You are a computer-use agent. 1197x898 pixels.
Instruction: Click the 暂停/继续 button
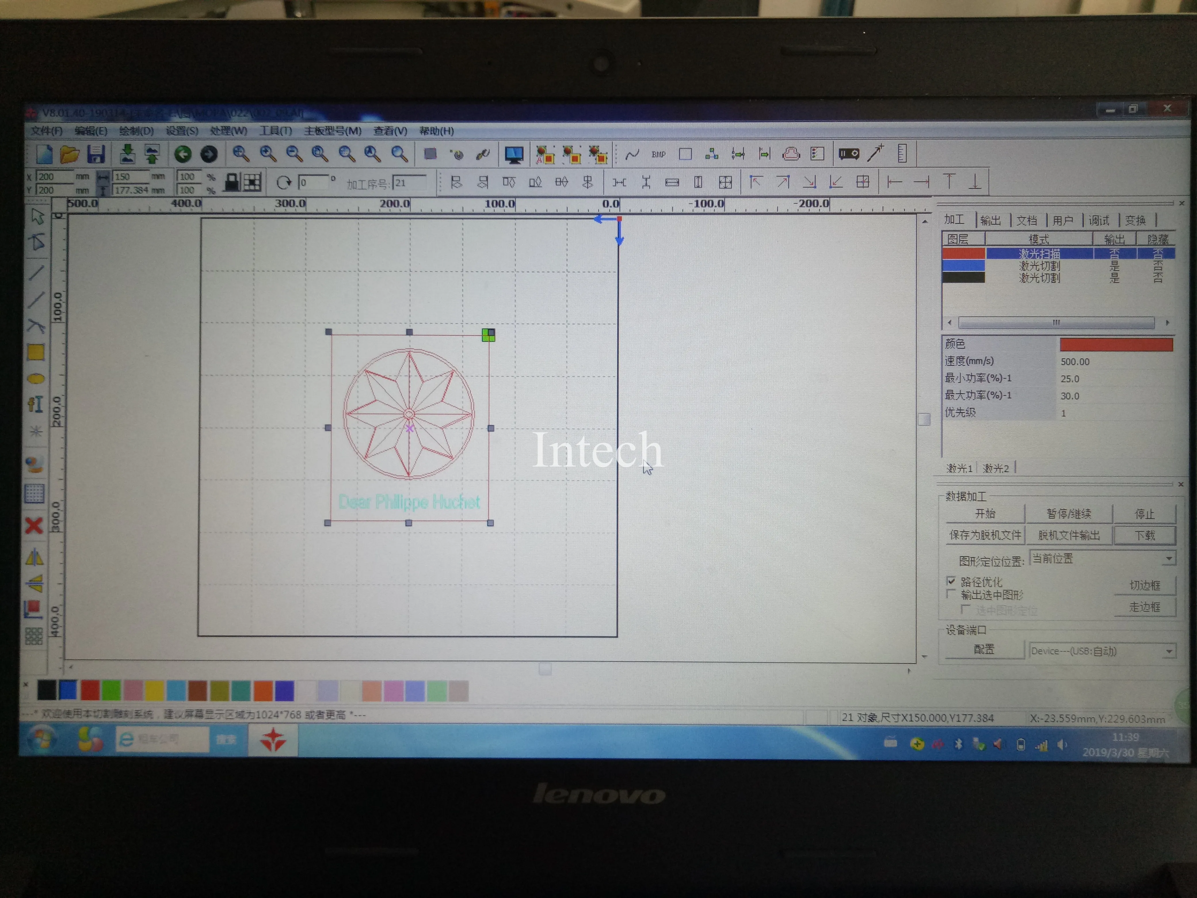(x=1069, y=513)
